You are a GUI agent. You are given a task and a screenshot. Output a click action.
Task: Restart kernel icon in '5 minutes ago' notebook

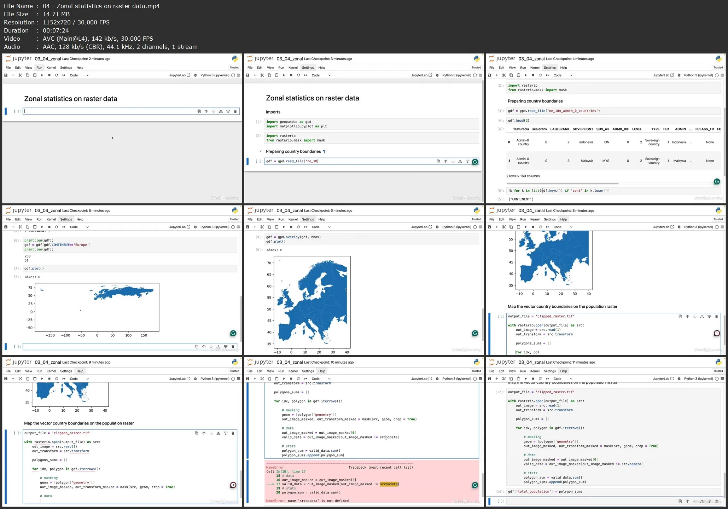(x=56, y=227)
